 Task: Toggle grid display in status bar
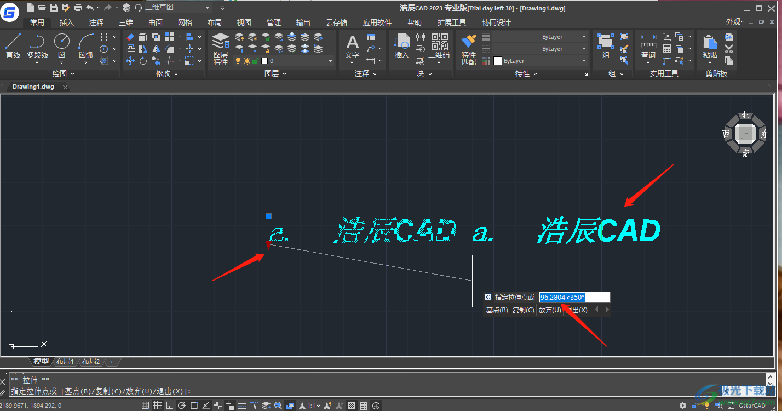click(x=157, y=406)
